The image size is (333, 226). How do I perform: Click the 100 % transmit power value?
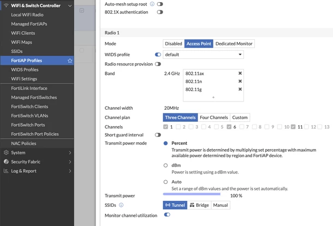(236, 195)
